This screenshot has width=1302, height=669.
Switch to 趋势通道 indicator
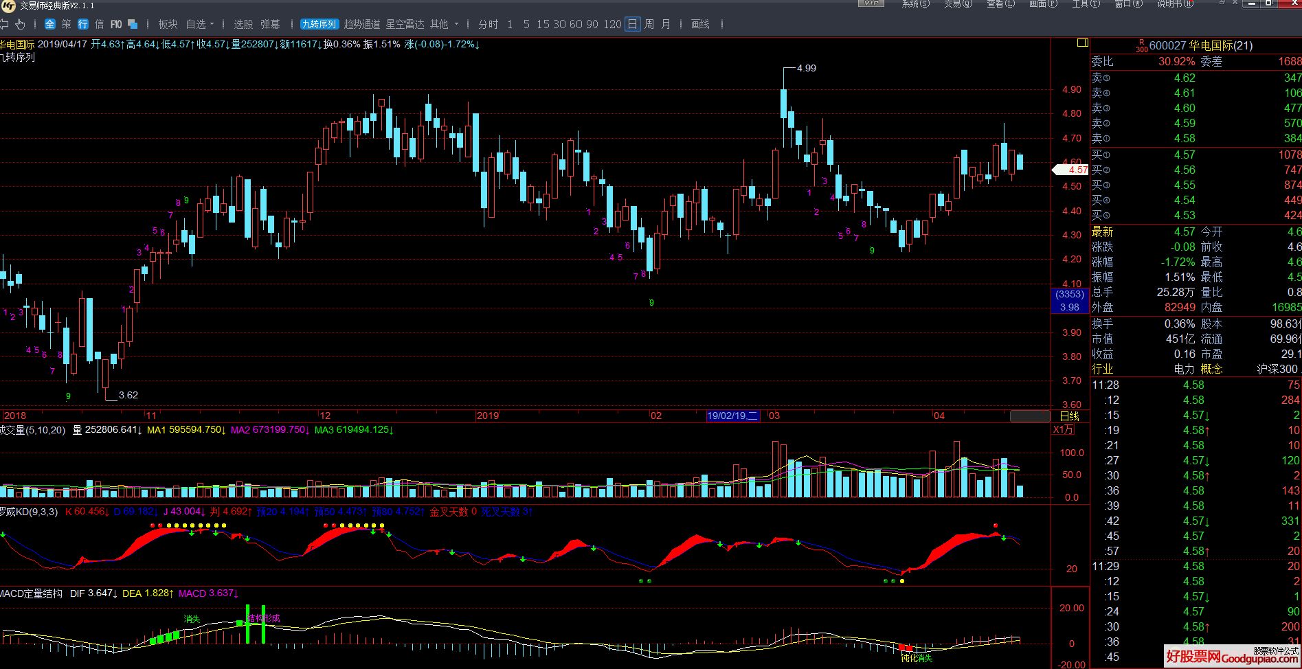(x=362, y=24)
